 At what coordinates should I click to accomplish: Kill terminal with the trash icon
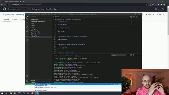coord(134,55)
